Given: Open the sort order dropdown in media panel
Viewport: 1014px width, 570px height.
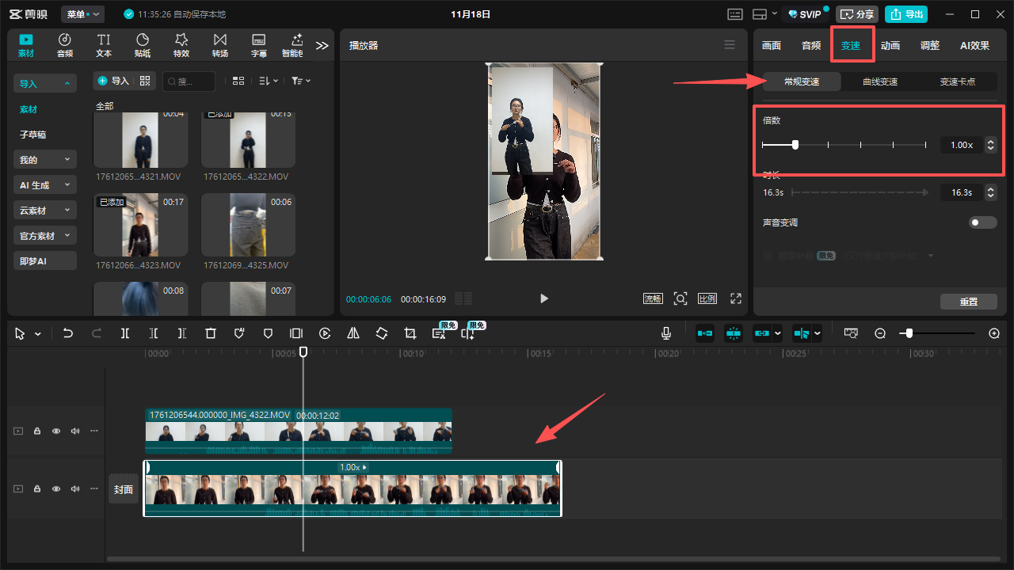Looking at the screenshot, I should [x=269, y=81].
